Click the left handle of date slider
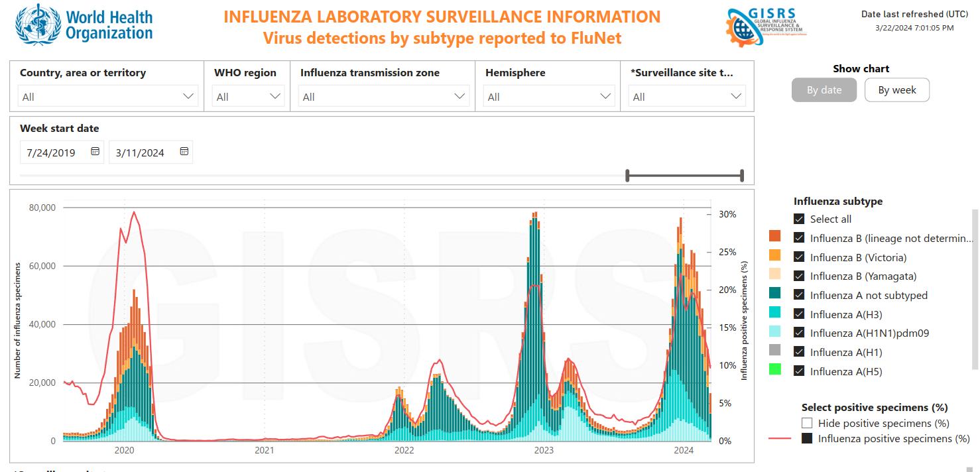Screen dimensions: 980x472 tap(627, 176)
